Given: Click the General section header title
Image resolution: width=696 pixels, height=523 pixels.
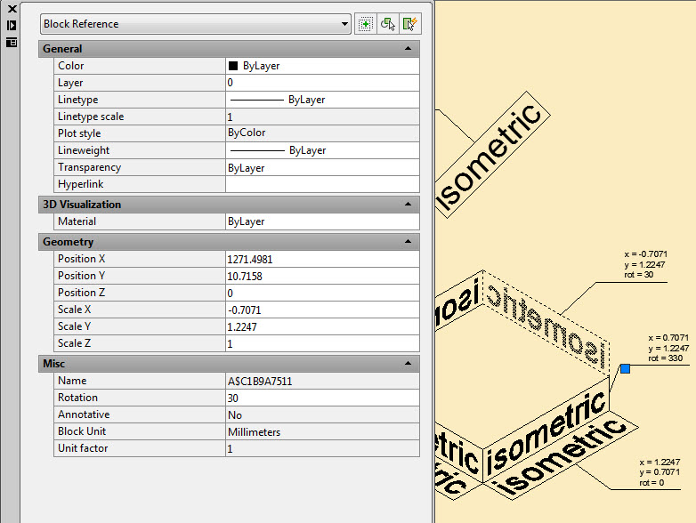Looking at the screenshot, I should [x=62, y=48].
